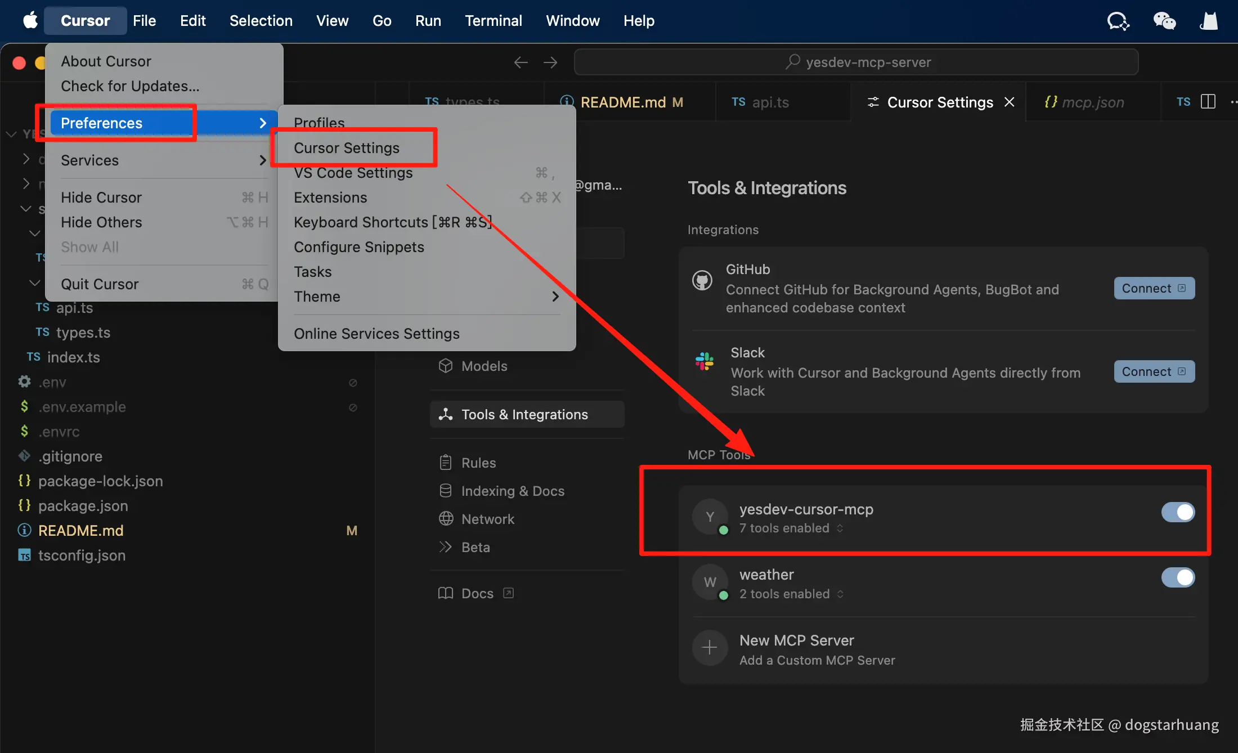Disable the yesdev-cursor-mcp toggle

1178,512
